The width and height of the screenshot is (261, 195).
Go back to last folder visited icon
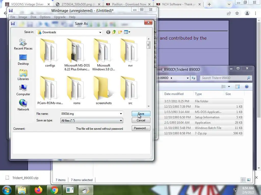tap(108, 32)
